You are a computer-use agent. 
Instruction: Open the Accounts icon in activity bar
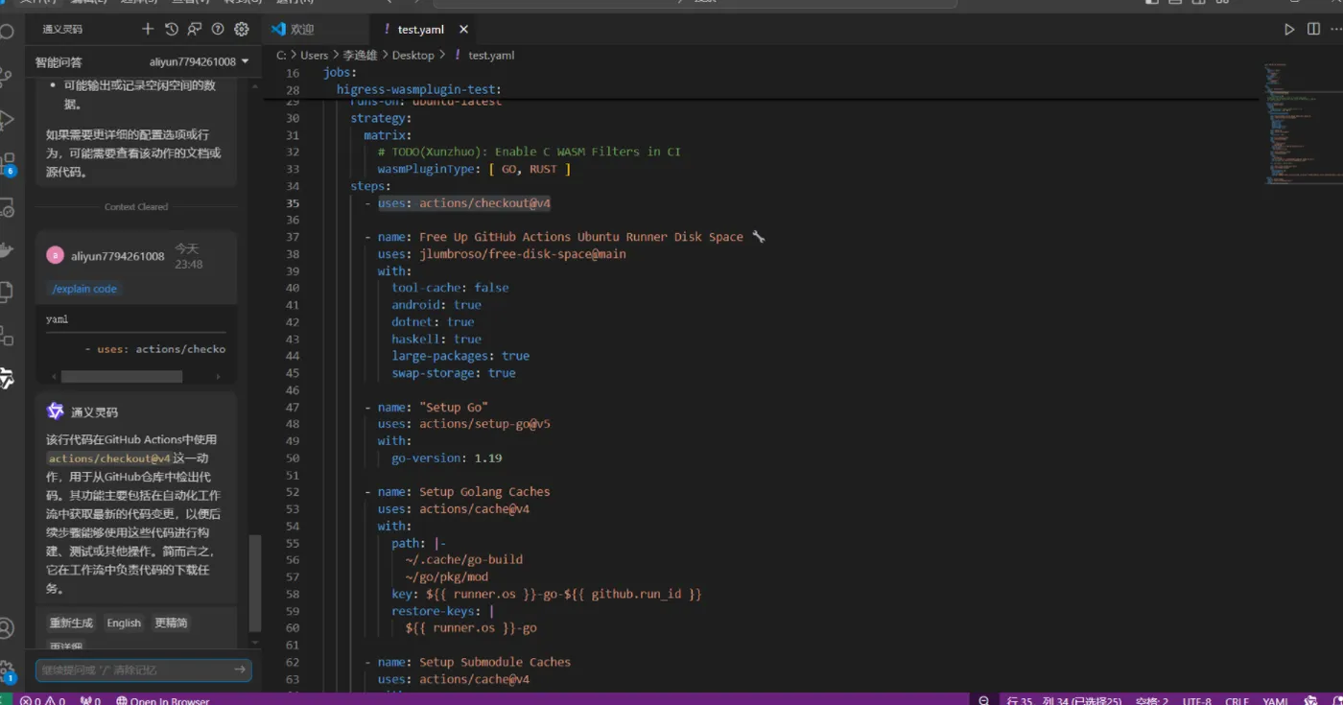click(x=7, y=628)
